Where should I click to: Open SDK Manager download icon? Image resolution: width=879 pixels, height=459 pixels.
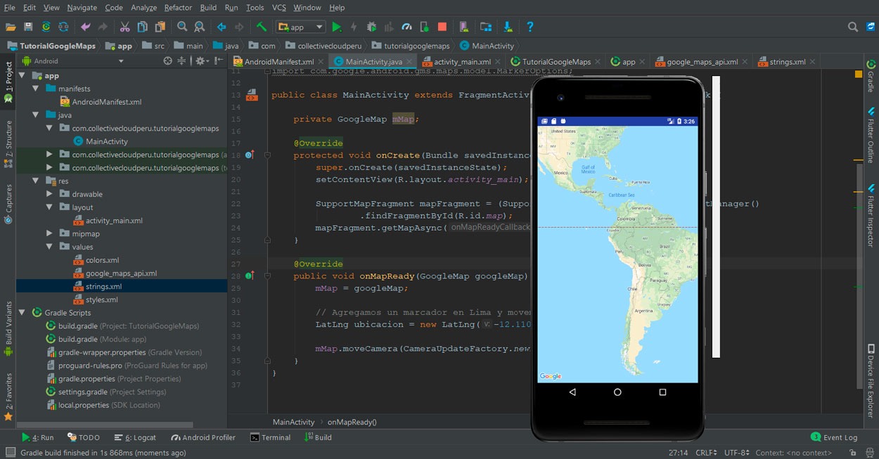tap(508, 27)
